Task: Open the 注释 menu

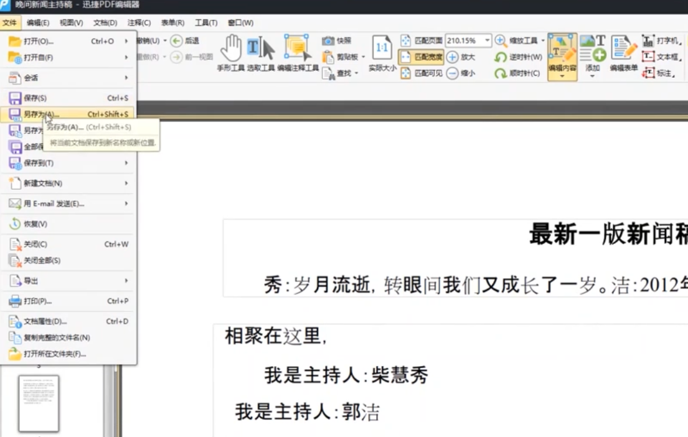Action: 140,22
